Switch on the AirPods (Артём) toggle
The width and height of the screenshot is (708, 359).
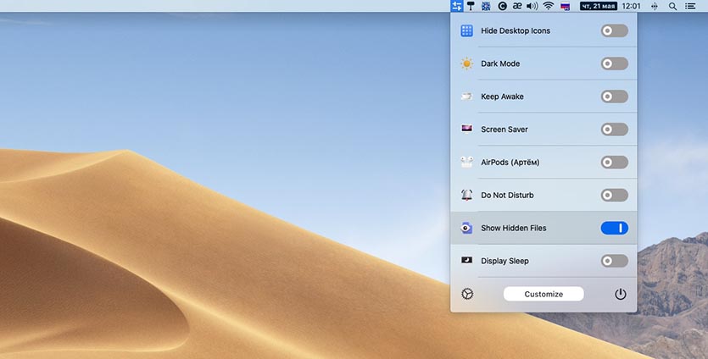coord(614,162)
